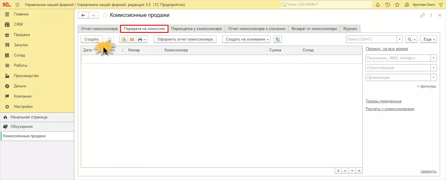Open Производство section in sidebar
Viewport: 446px width, 180px height.
point(37,76)
